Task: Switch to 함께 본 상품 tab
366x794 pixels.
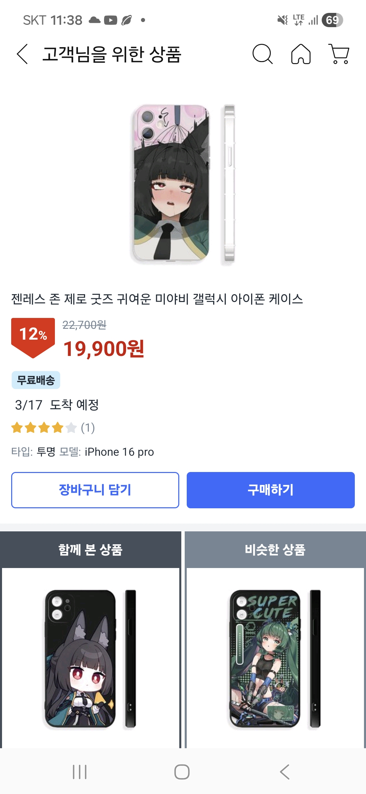Action: [90, 550]
